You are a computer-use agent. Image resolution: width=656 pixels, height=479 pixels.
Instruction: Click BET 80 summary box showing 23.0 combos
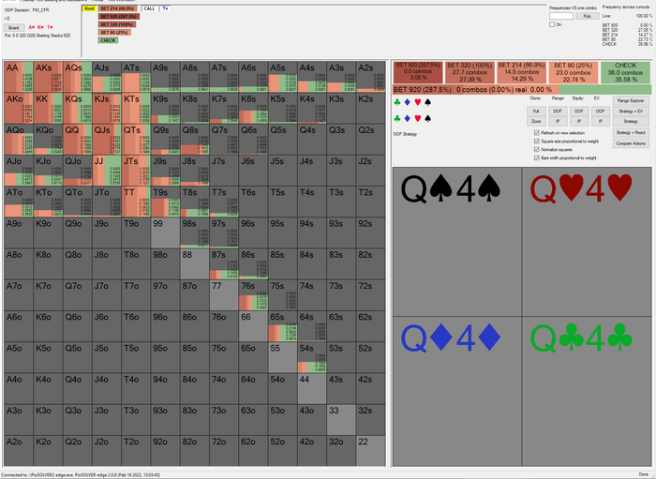coord(574,72)
